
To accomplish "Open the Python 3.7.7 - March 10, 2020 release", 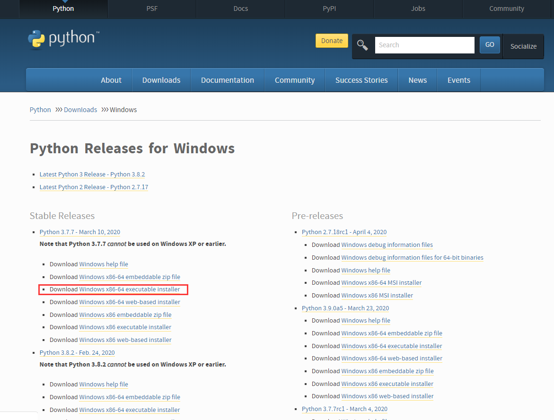I will click(x=80, y=232).
